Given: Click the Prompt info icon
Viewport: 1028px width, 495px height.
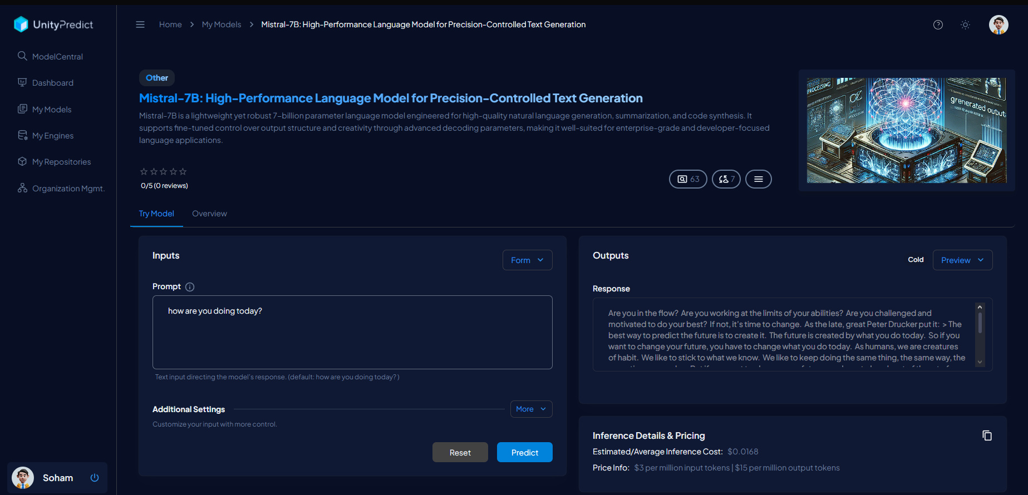Looking at the screenshot, I should 190,287.
